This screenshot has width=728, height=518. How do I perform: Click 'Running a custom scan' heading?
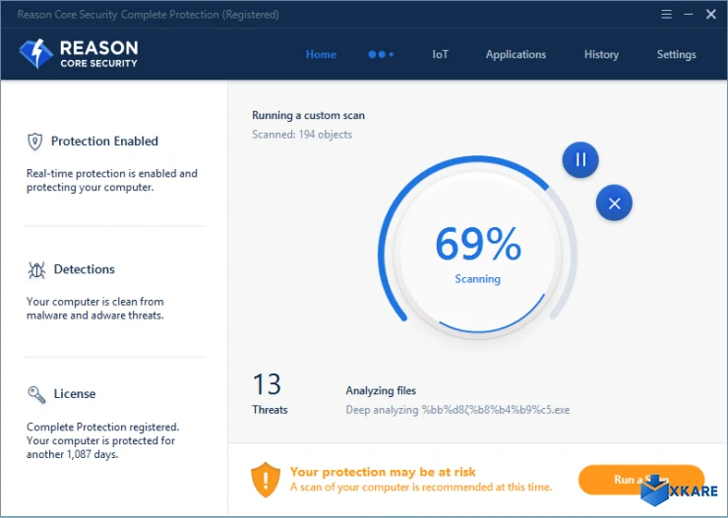308,115
